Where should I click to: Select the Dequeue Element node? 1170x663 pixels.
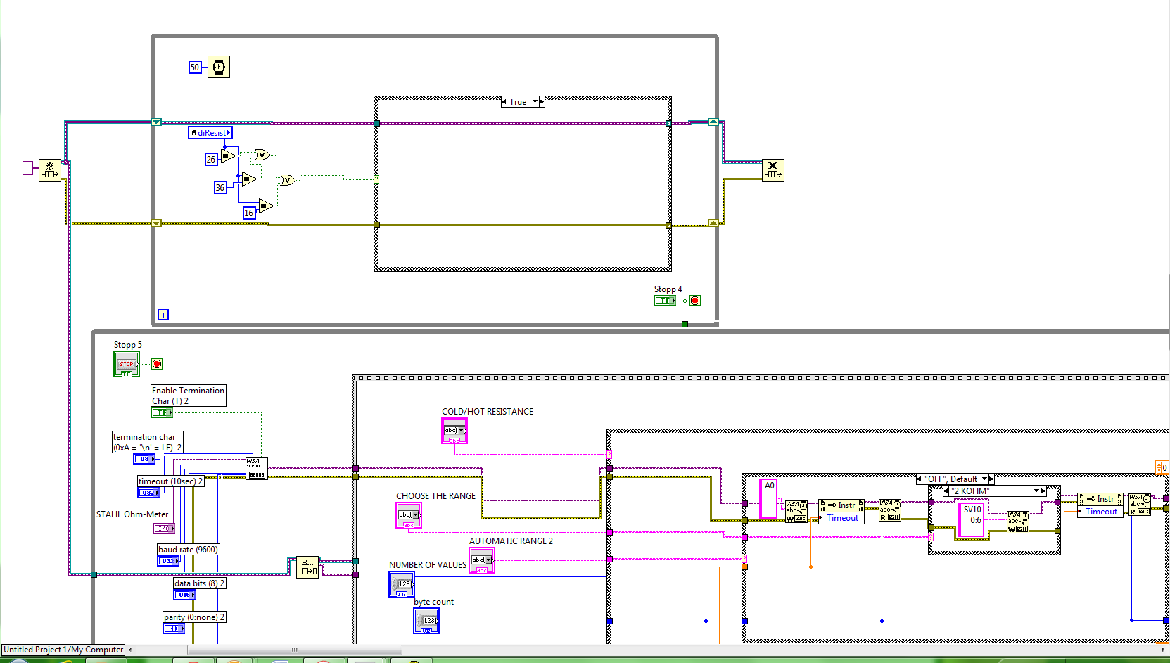[x=307, y=567]
